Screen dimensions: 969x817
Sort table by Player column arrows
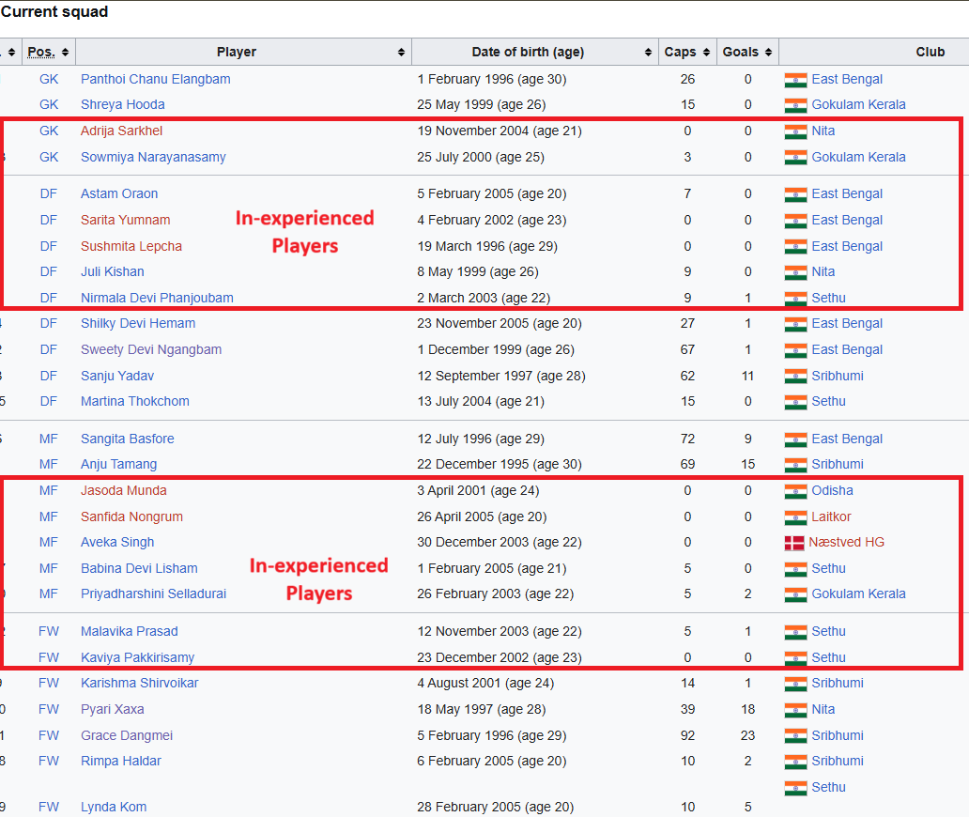point(401,53)
